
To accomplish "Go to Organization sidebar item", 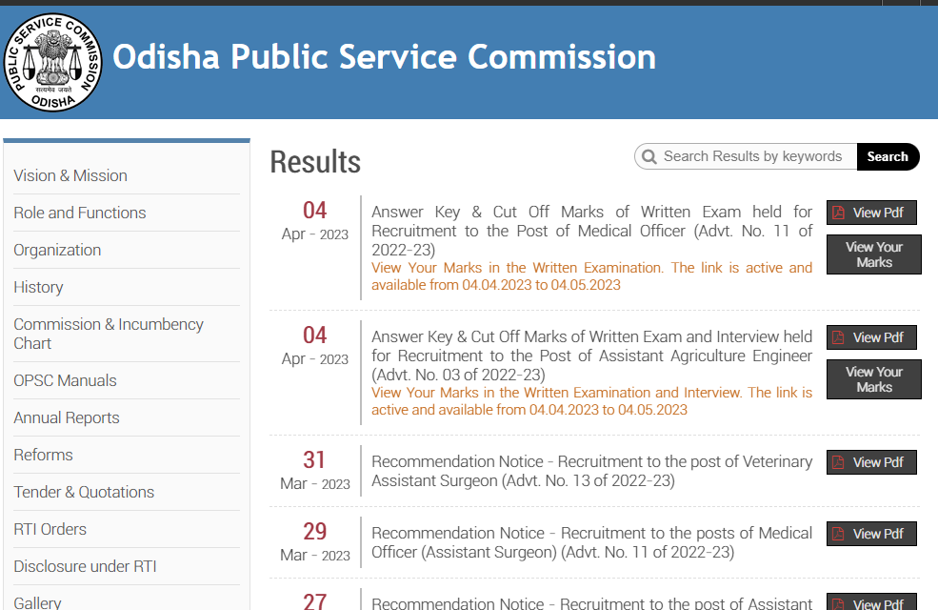I will pos(57,250).
